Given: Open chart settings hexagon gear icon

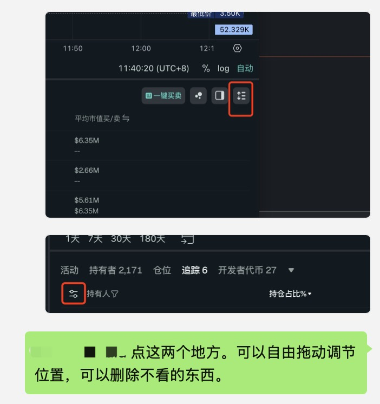Looking at the screenshot, I should 237,48.
